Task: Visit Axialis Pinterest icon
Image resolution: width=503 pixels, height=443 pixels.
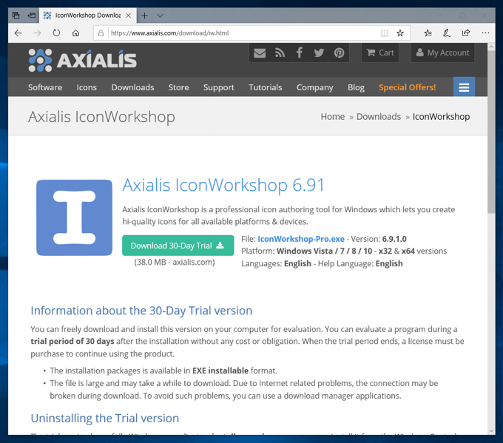Action: pos(339,53)
